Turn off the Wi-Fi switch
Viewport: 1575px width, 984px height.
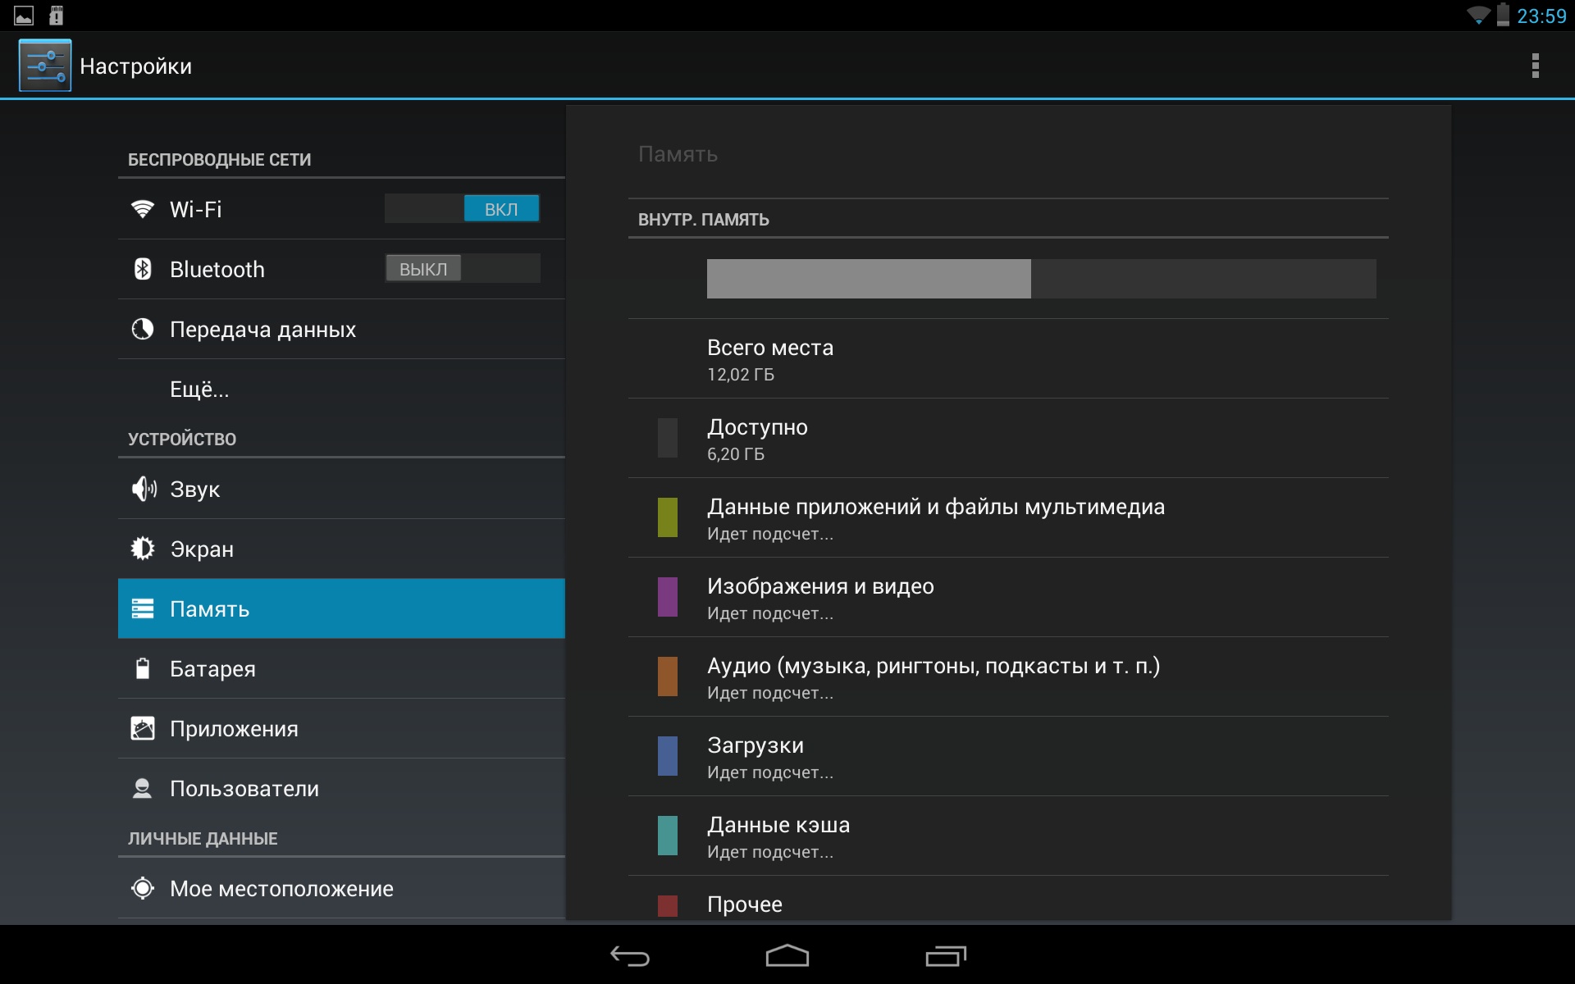point(462,209)
